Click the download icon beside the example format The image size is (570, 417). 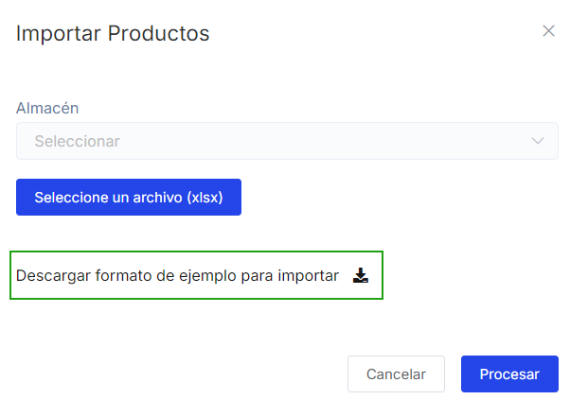coord(360,276)
